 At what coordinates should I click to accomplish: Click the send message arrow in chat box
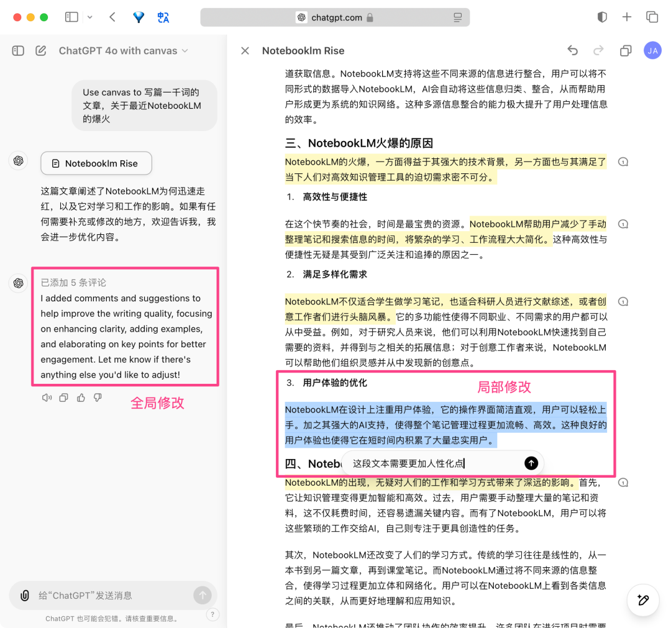203,595
